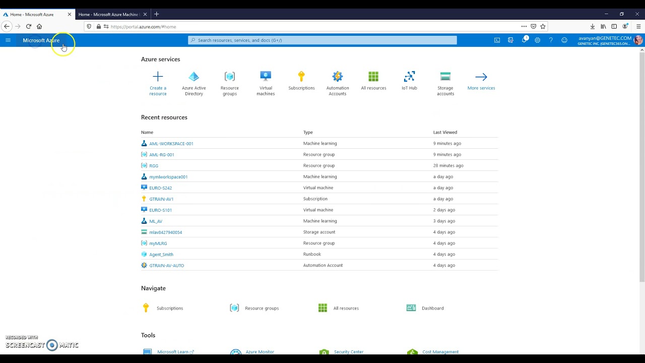Open Resource groups service icon
The width and height of the screenshot is (645, 363).
coord(230,77)
